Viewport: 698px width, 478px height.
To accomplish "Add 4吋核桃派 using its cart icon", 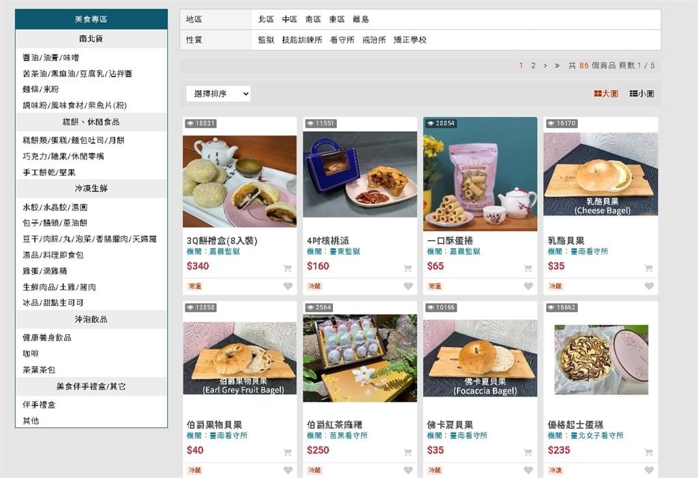I will (x=408, y=267).
